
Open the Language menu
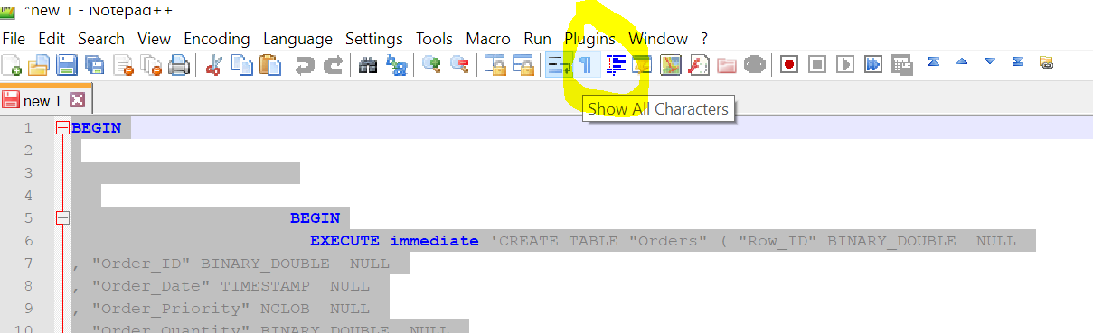pos(298,39)
